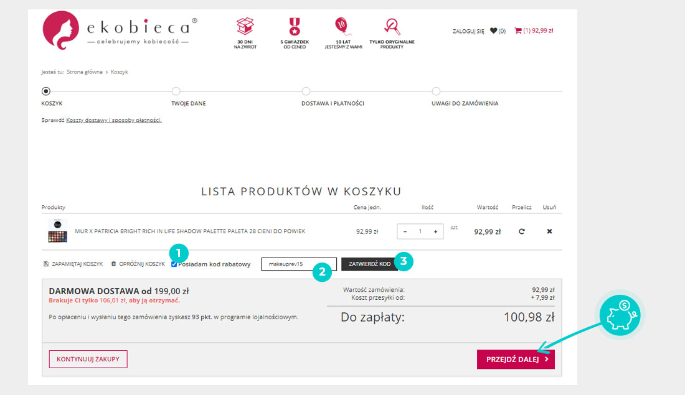Select the Koszyk step radio marker
Image resolution: width=685 pixels, height=395 pixels.
46,91
